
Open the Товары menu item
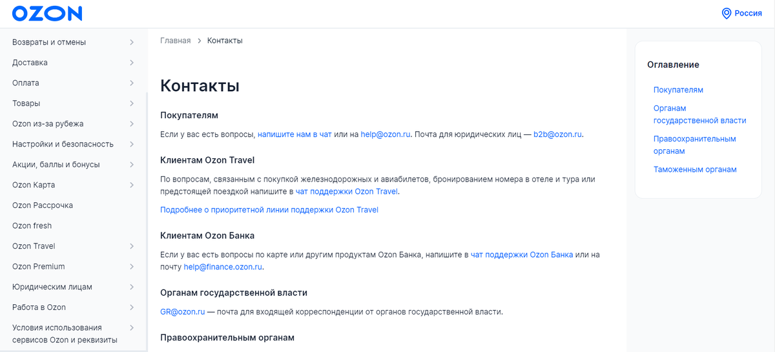tap(26, 103)
